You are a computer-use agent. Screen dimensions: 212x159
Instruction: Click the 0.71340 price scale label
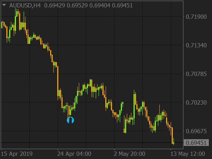click(x=196, y=46)
